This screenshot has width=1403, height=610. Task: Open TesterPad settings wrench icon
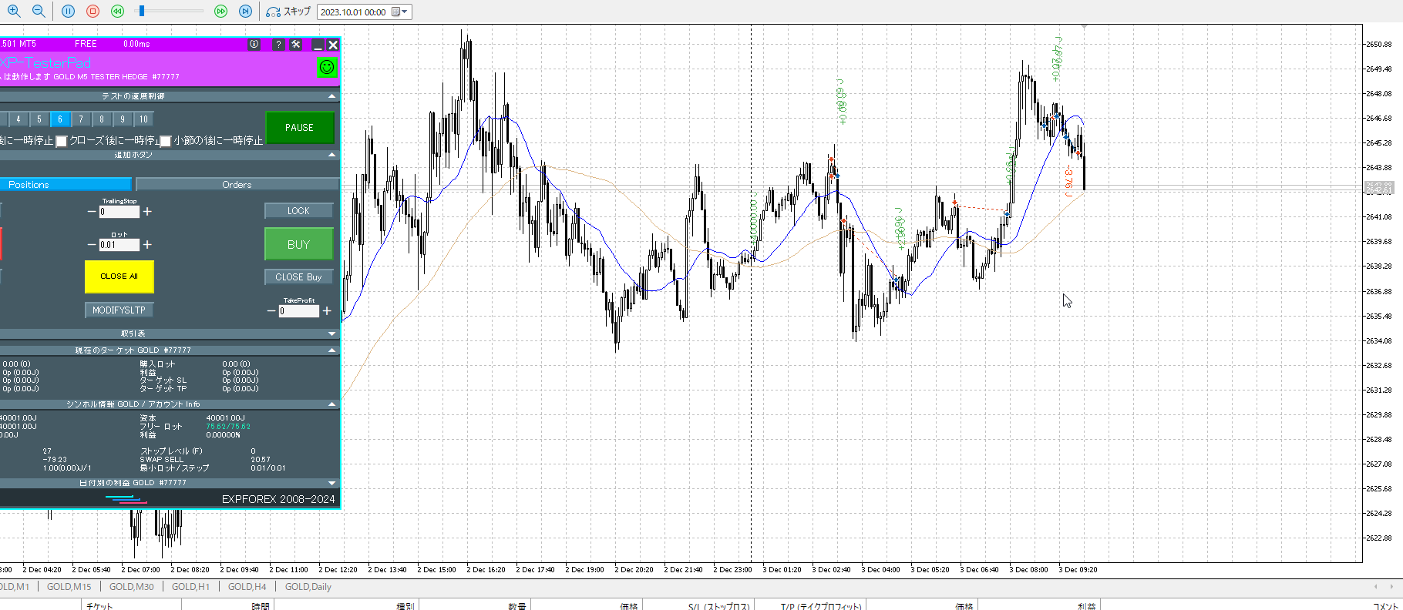[296, 45]
